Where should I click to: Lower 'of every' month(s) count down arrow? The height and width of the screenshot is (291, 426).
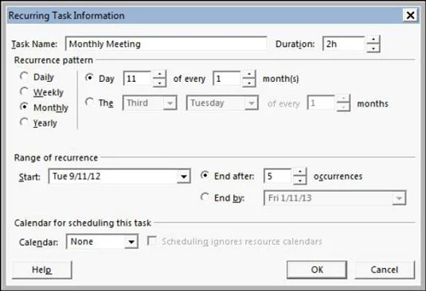pyautogui.click(x=249, y=83)
